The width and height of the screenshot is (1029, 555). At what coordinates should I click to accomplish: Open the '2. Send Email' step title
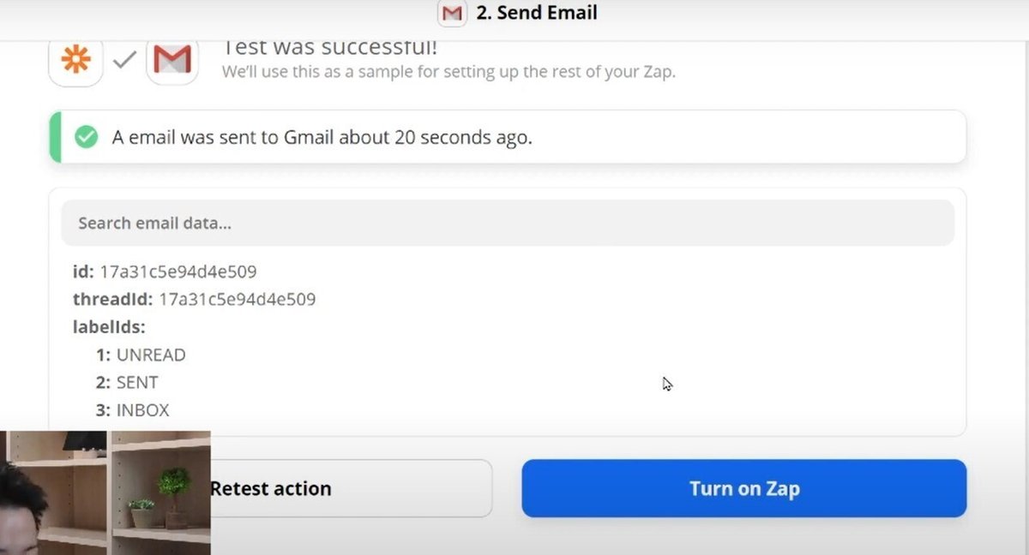536,14
